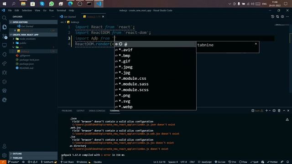Split the terminal panel

[x=274, y=111]
